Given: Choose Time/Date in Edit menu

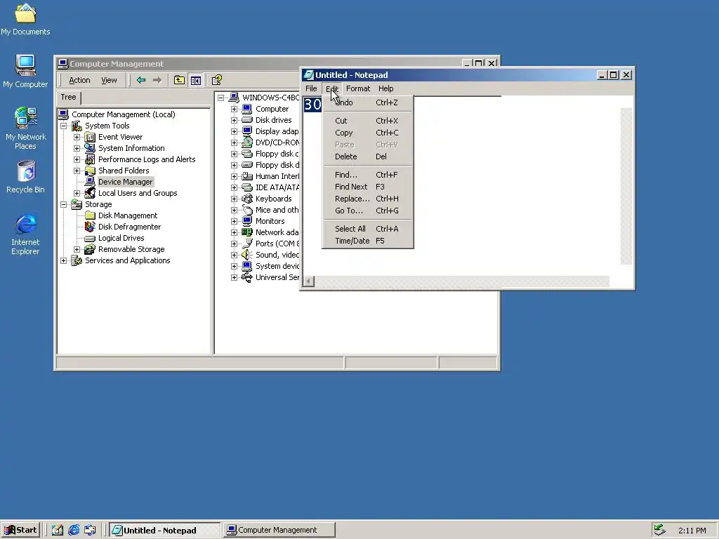Looking at the screenshot, I should coord(368,241).
